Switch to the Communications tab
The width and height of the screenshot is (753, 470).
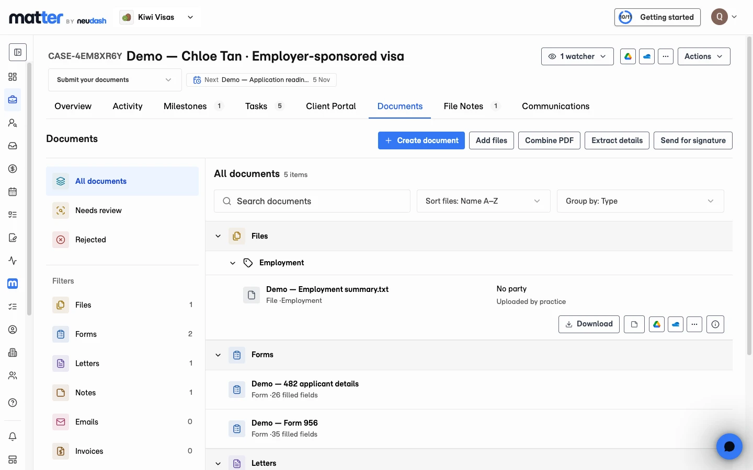(555, 106)
